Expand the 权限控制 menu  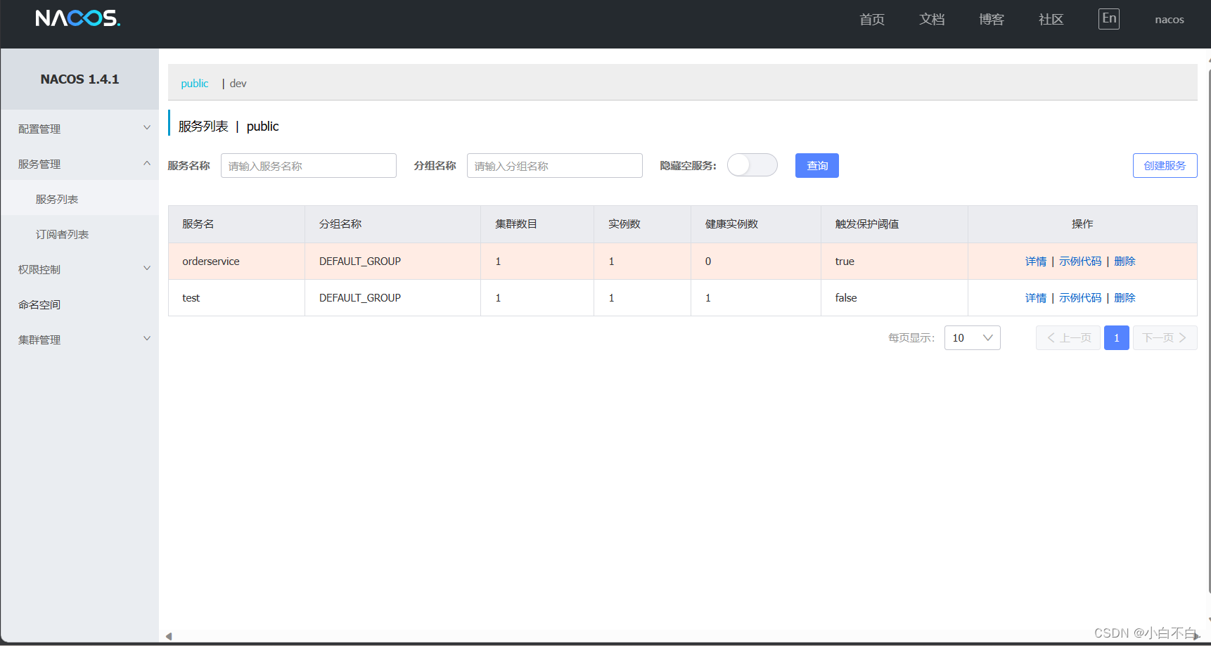79,269
